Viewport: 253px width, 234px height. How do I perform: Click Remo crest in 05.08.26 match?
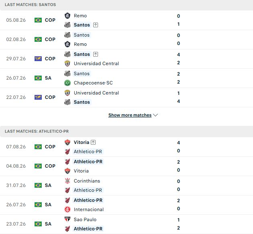tap(67, 16)
